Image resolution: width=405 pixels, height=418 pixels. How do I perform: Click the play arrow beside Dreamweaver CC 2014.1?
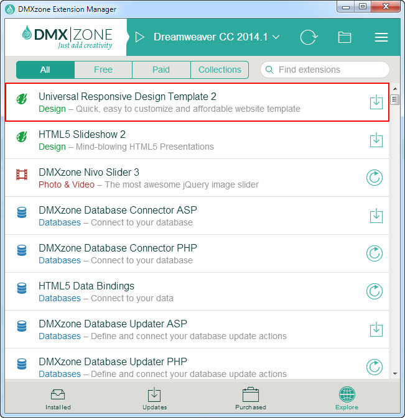[139, 37]
